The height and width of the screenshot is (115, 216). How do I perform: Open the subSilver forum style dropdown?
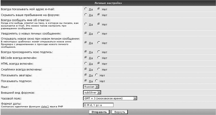(92, 93)
